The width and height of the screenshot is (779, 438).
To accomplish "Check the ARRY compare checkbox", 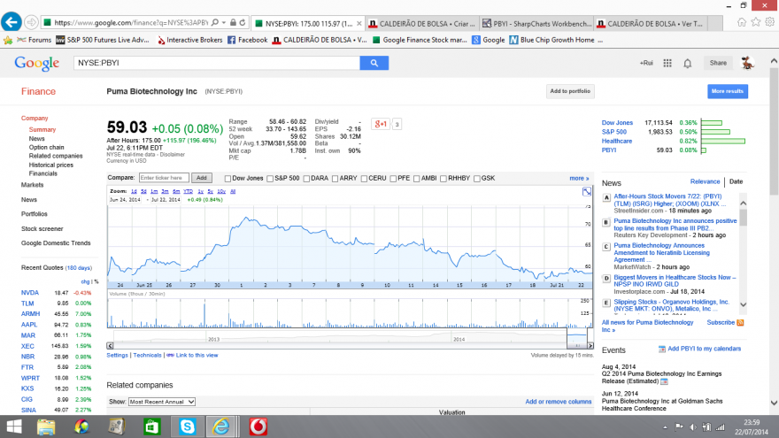I will 335,178.
